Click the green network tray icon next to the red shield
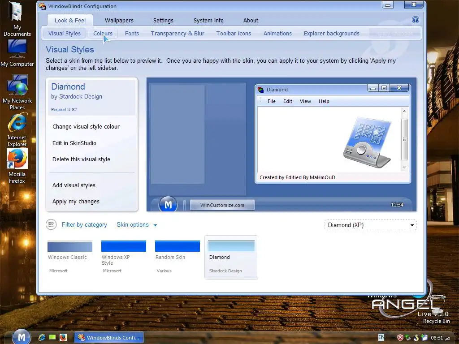The height and width of the screenshot is (344, 459). coord(408,338)
